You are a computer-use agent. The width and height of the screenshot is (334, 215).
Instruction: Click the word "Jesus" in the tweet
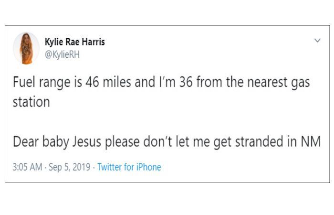click(87, 141)
